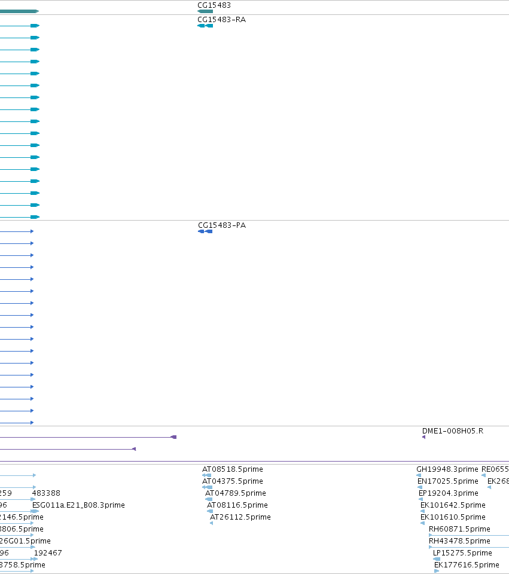Select the CG15483-PA protein label
This screenshot has height=574, width=509.
click(x=221, y=225)
